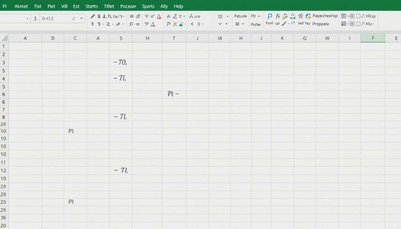
Task: Click the fx function icon
Action: click(x=278, y=16)
